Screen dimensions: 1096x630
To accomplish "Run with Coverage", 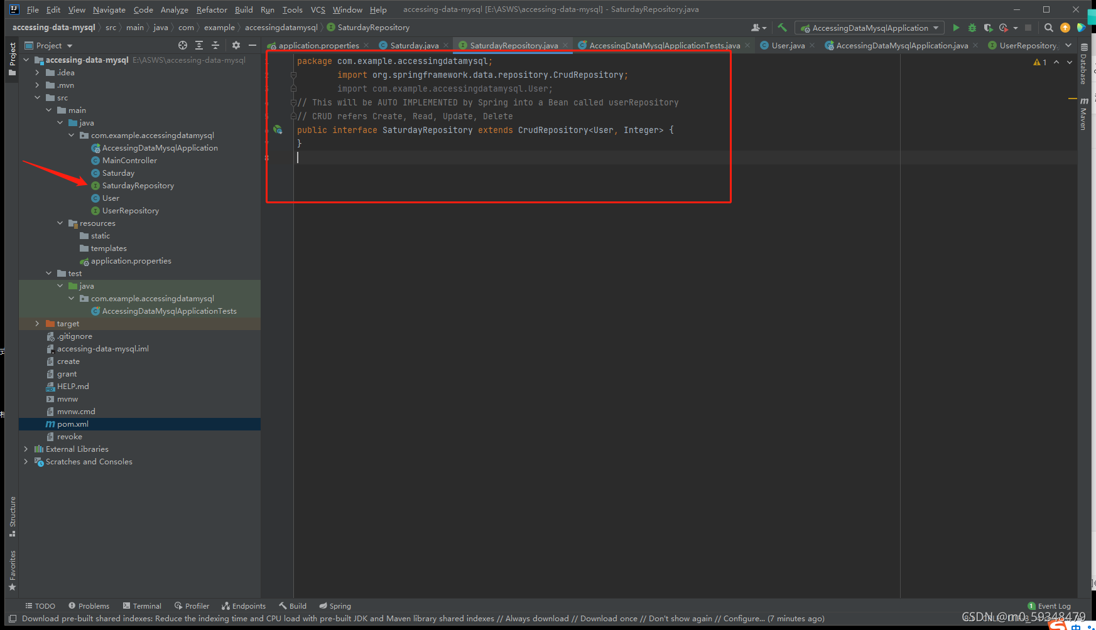I will tap(988, 28).
